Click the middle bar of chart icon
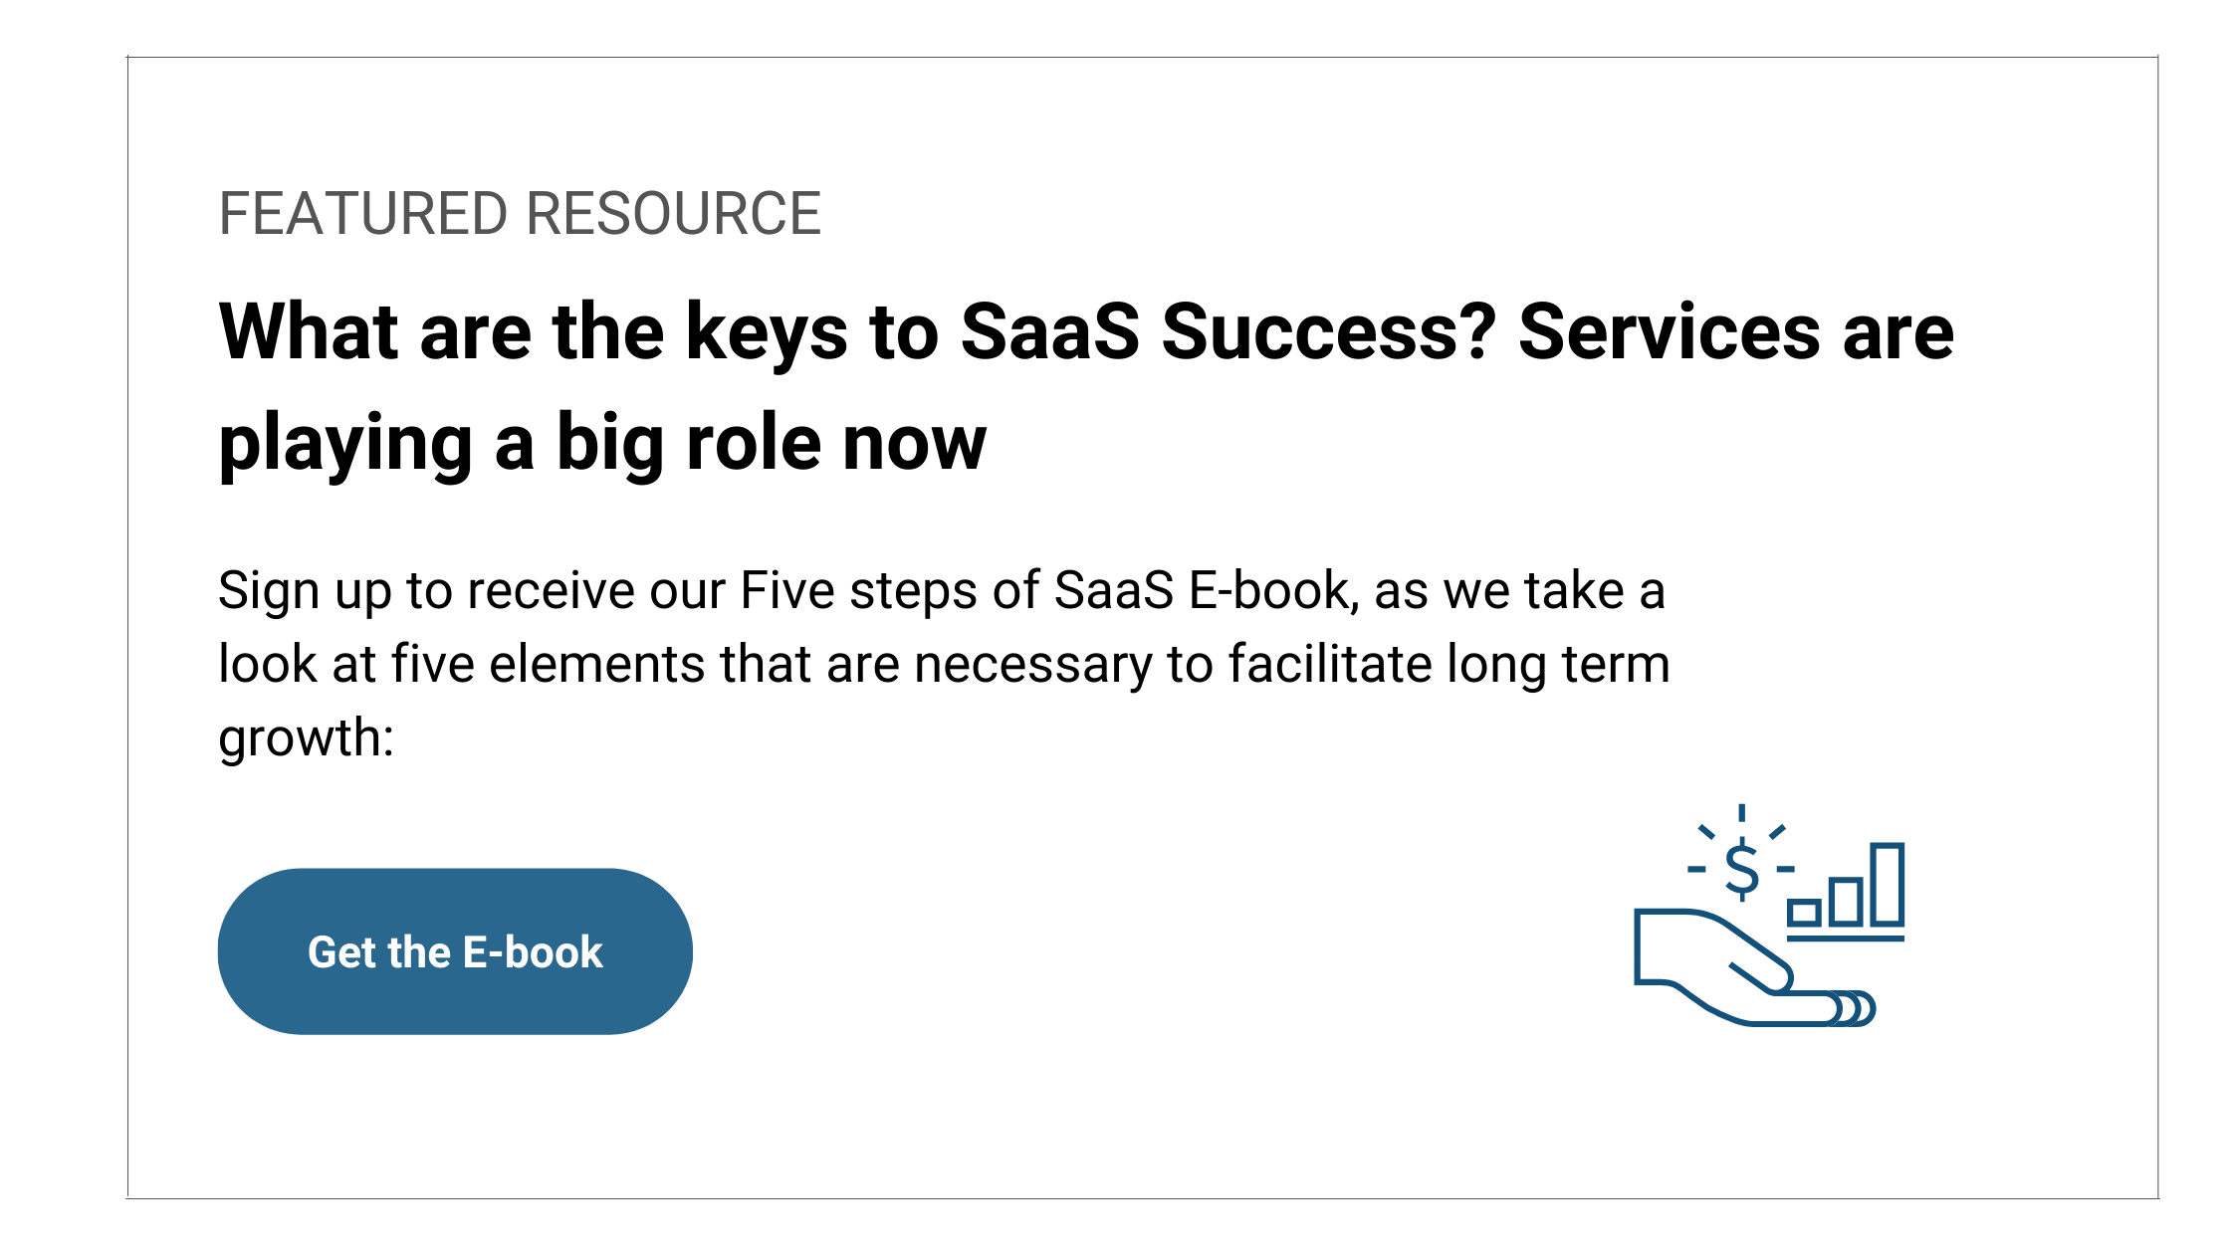This screenshot has height=1254, width=2230. point(1846,902)
